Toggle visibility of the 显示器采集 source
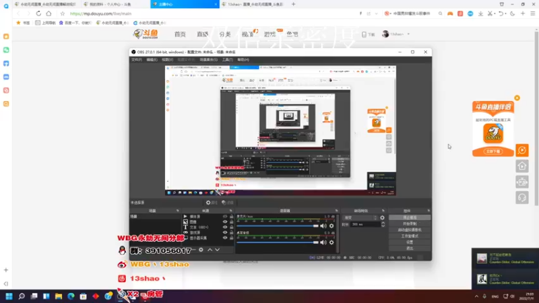The width and height of the screenshot is (539, 303). (x=225, y=238)
